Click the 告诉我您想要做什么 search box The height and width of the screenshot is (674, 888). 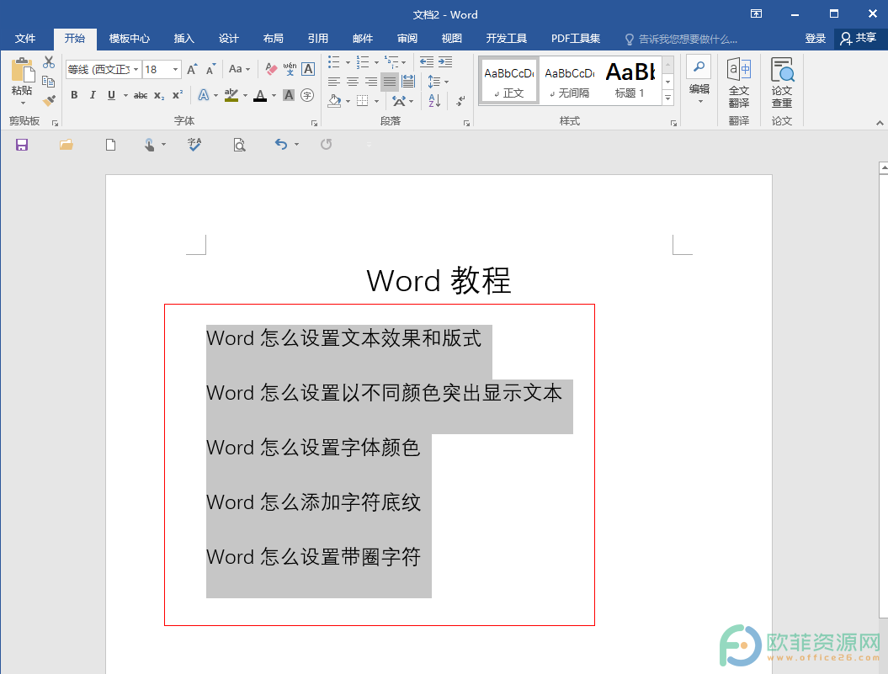[681, 39]
